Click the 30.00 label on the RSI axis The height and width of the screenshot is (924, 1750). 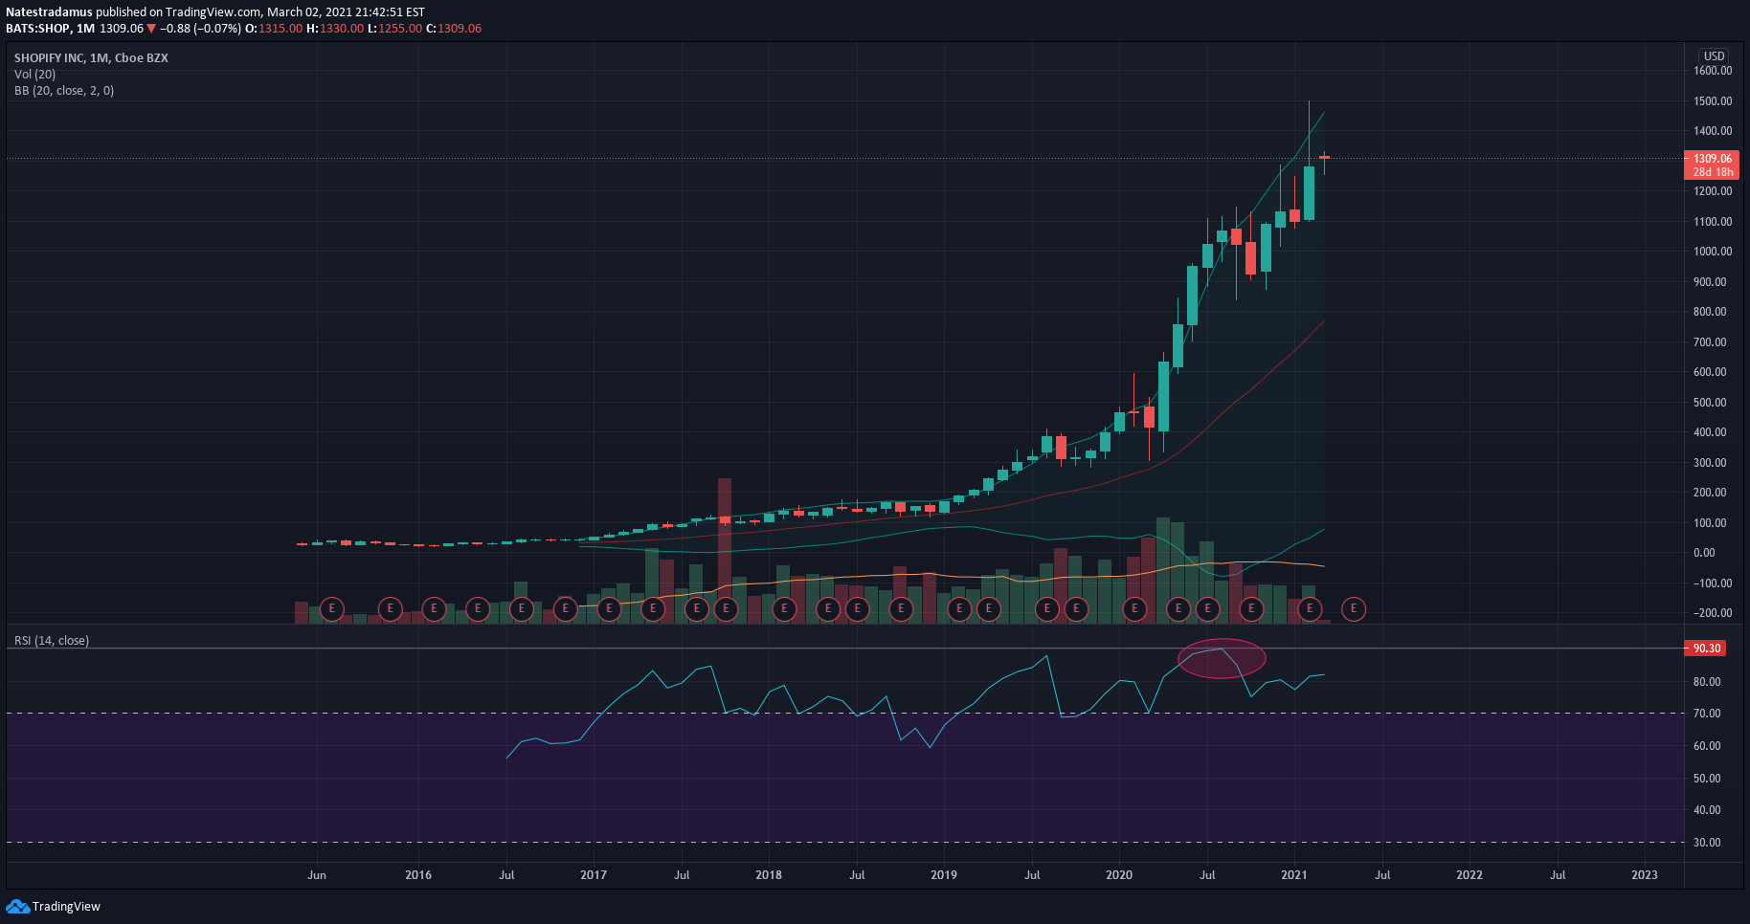point(1707,843)
